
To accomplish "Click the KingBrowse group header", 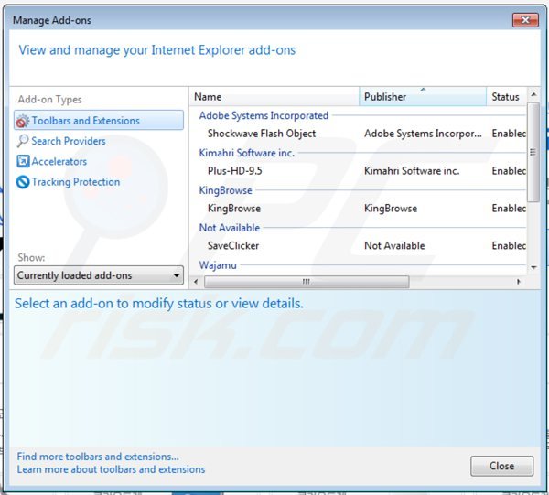I will coord(225,190).
